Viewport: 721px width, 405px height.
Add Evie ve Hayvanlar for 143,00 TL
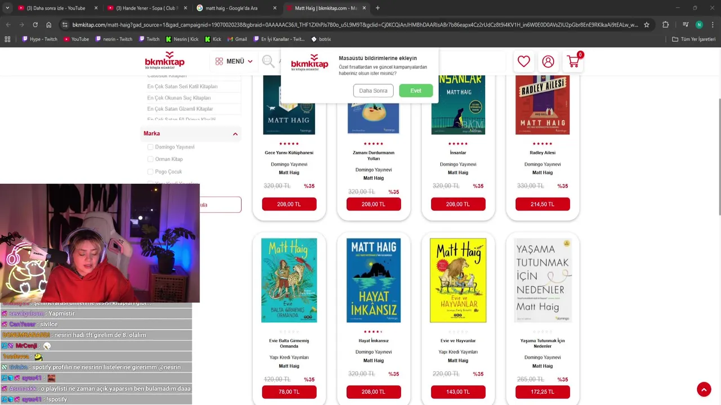(458, 392)
